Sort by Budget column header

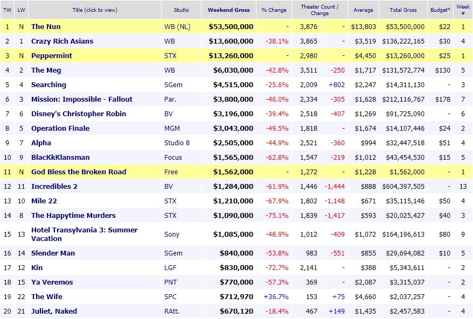coord(440,10)
